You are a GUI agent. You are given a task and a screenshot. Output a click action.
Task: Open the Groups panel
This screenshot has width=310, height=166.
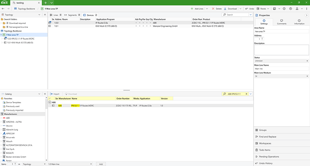[x=282, y=130]
